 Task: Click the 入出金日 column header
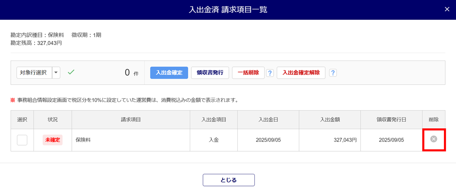pos(268,120)
